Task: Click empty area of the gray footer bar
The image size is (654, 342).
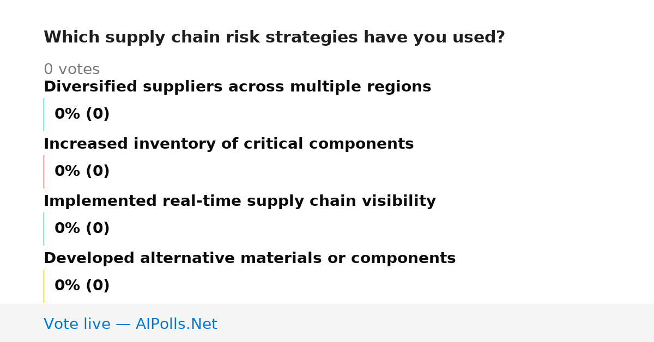Action: [436, 323]
